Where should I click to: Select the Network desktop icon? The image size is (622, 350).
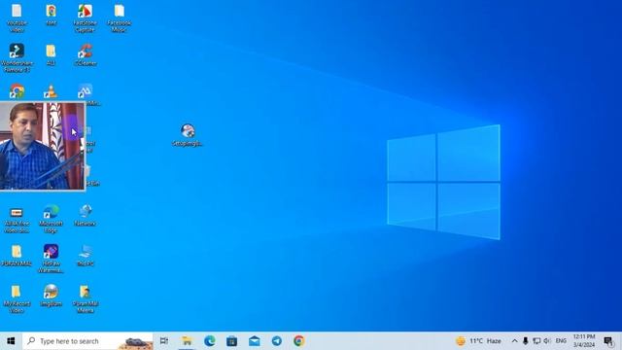coord(86,216)
